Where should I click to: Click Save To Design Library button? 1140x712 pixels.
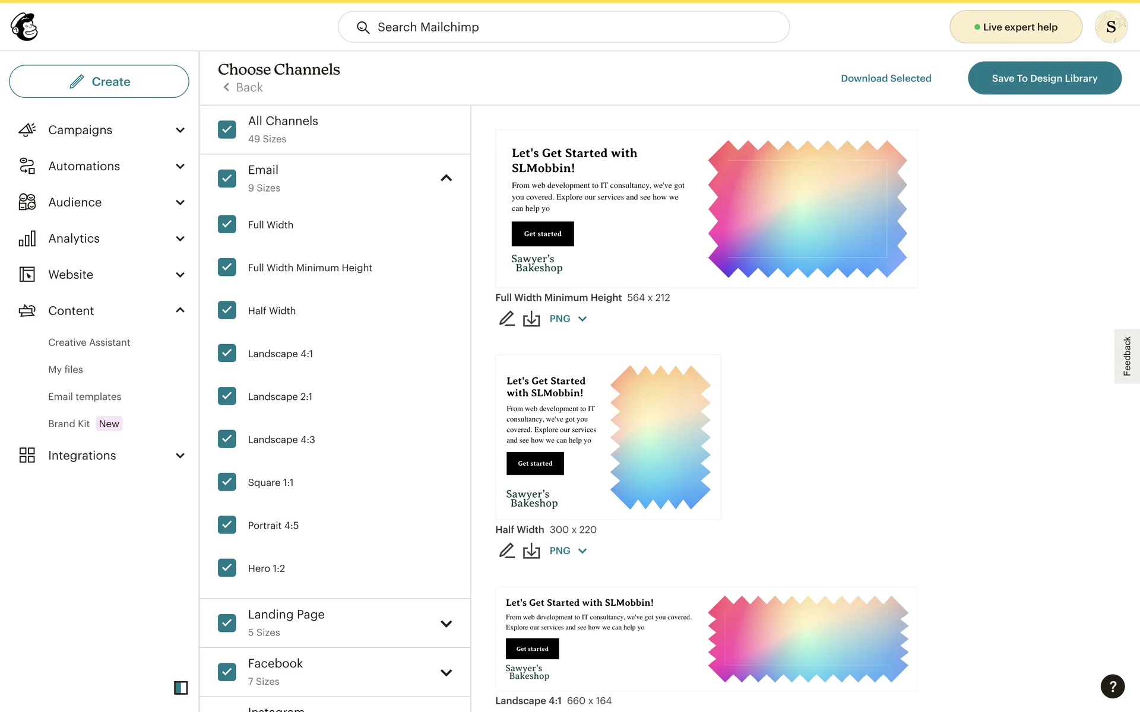coord(1044,78)
